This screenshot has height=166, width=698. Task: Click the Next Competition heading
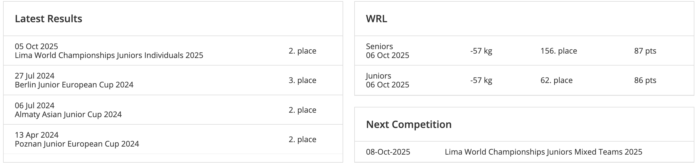pyautogui.click(x=409, y=124)
